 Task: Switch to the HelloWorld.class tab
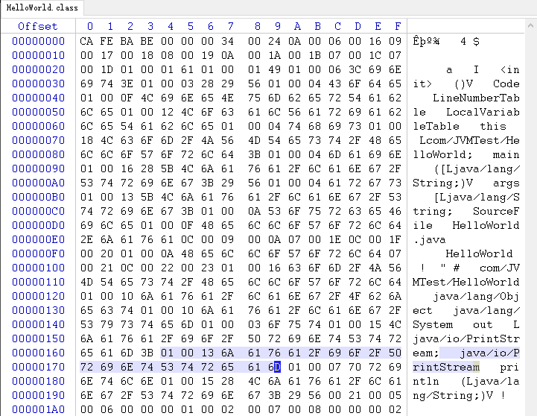42,7
